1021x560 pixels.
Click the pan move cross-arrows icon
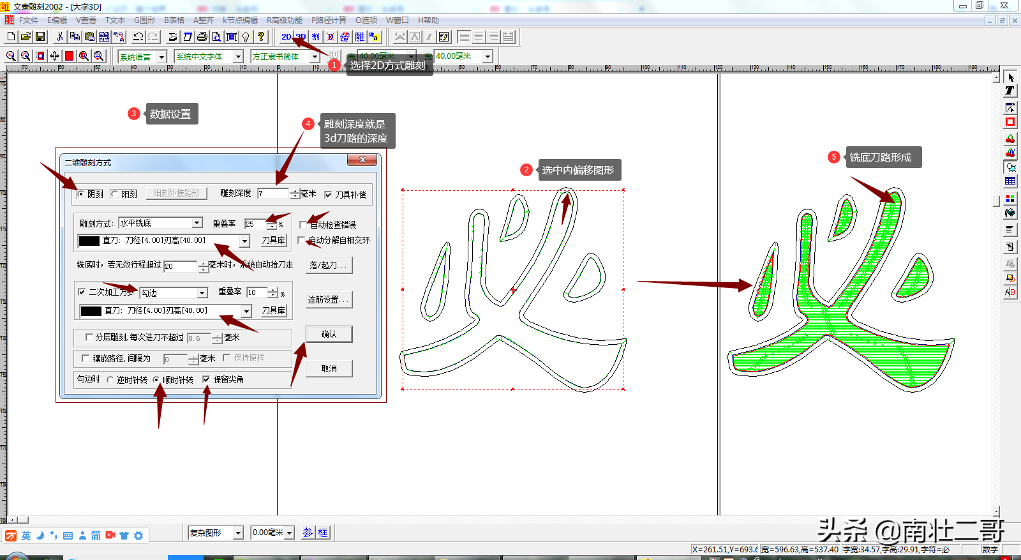pyautogui.click(x=54, y=56)
